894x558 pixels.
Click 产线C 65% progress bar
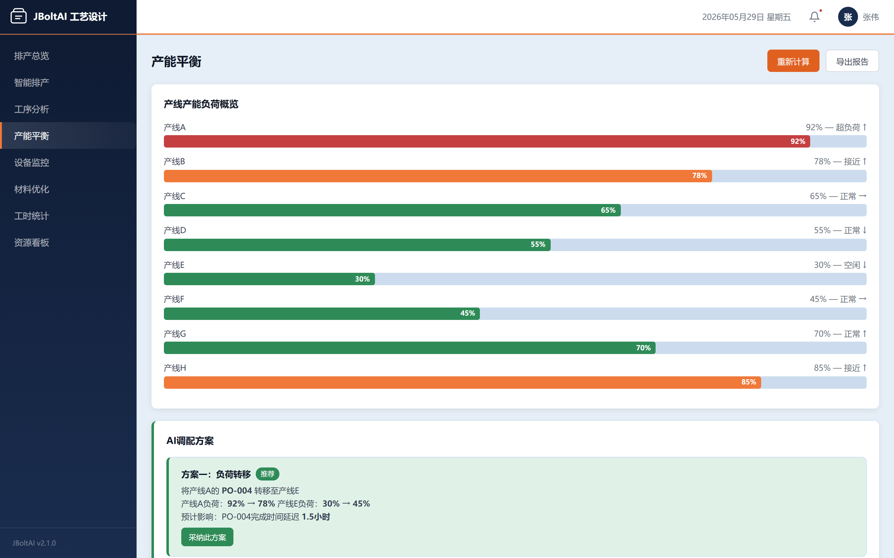click(392, 210)
